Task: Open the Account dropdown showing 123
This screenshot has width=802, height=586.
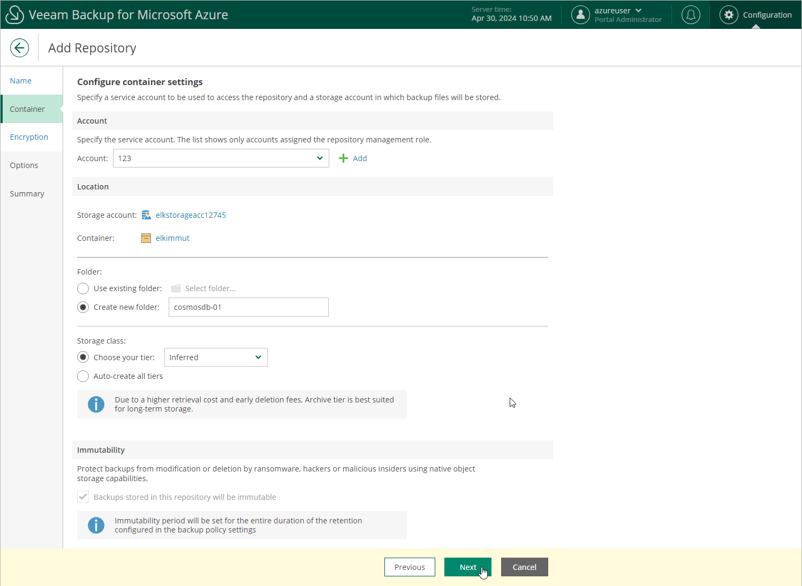Action: [221, 158]
